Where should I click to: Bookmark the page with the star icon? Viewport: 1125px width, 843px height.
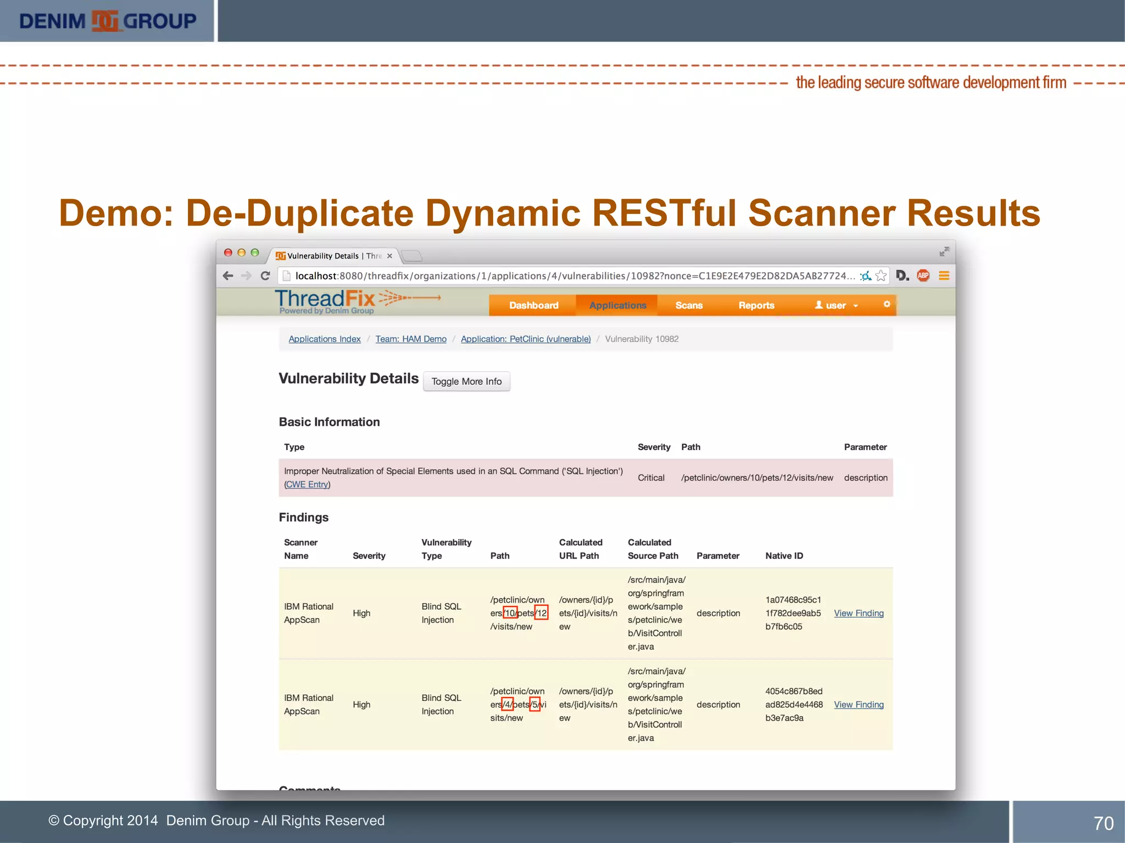[x=881, y=276]
